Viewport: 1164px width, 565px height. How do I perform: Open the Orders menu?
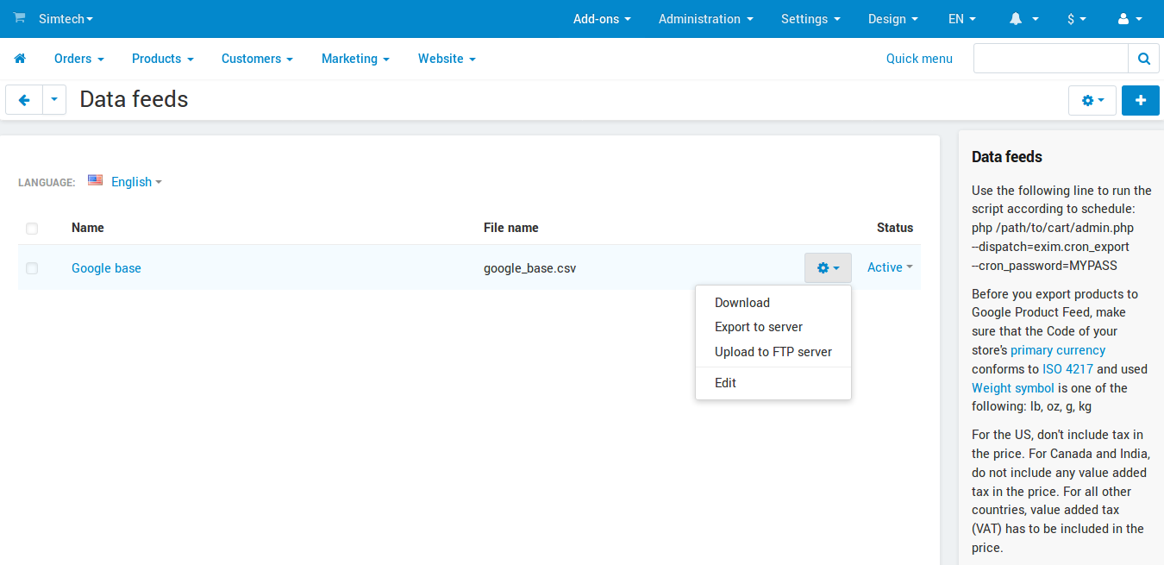(x=79, y=59)
